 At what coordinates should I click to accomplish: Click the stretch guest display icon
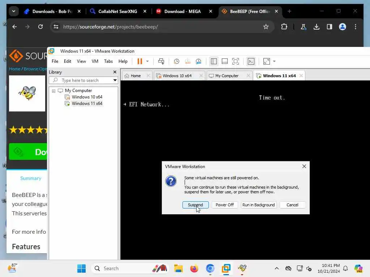(266, 61)
